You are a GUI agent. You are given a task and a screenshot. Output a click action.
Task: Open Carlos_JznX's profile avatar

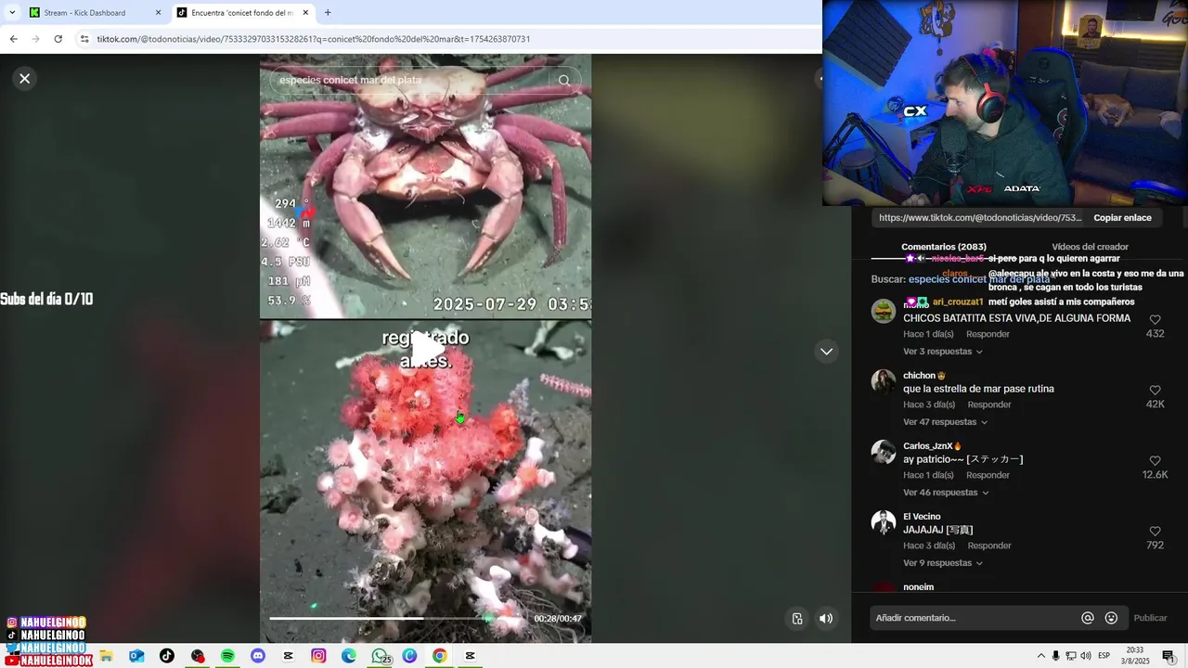(883, 452)
